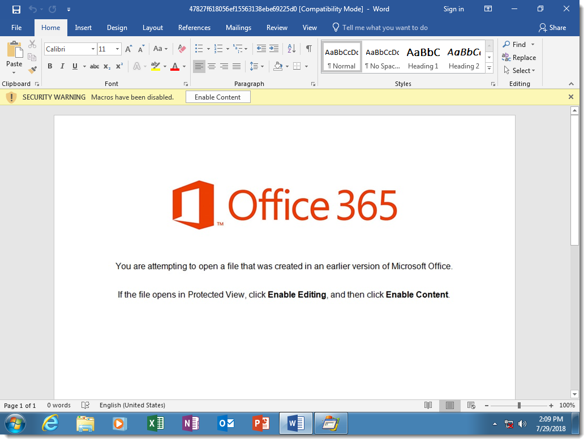
Task: Click the Paste clipboard icon
Action: coord(14,50)
